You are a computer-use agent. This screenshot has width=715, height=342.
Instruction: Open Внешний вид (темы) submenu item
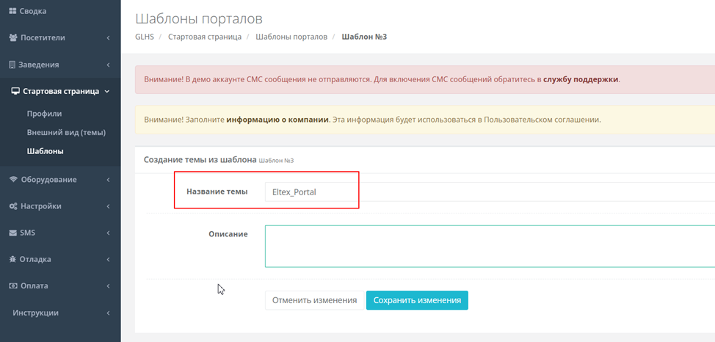coord(66,132)
